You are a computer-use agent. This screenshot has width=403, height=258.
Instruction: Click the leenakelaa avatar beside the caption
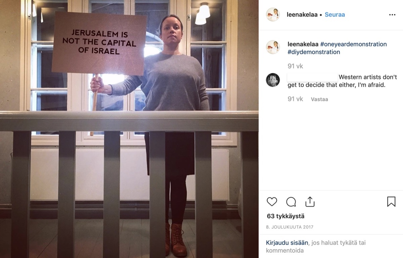point(273,47)
